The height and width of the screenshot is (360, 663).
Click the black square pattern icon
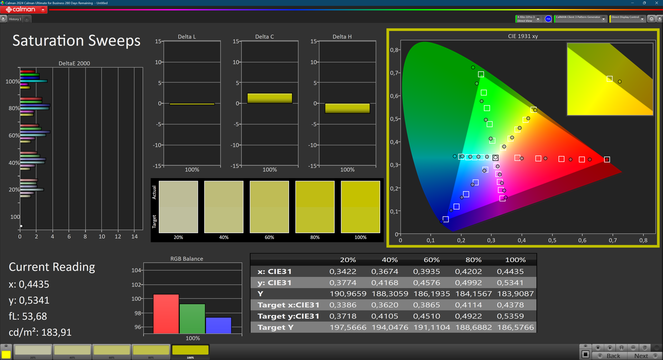[x=585, y=354]
